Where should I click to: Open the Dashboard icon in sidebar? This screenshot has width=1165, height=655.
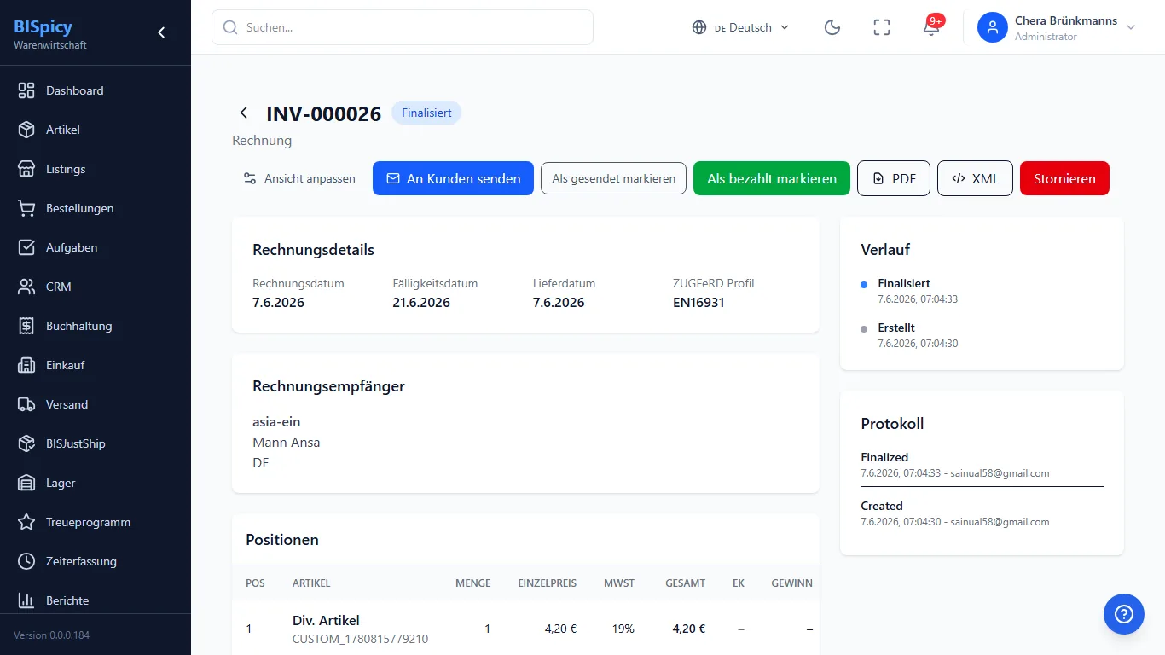(x=26, y=90)
